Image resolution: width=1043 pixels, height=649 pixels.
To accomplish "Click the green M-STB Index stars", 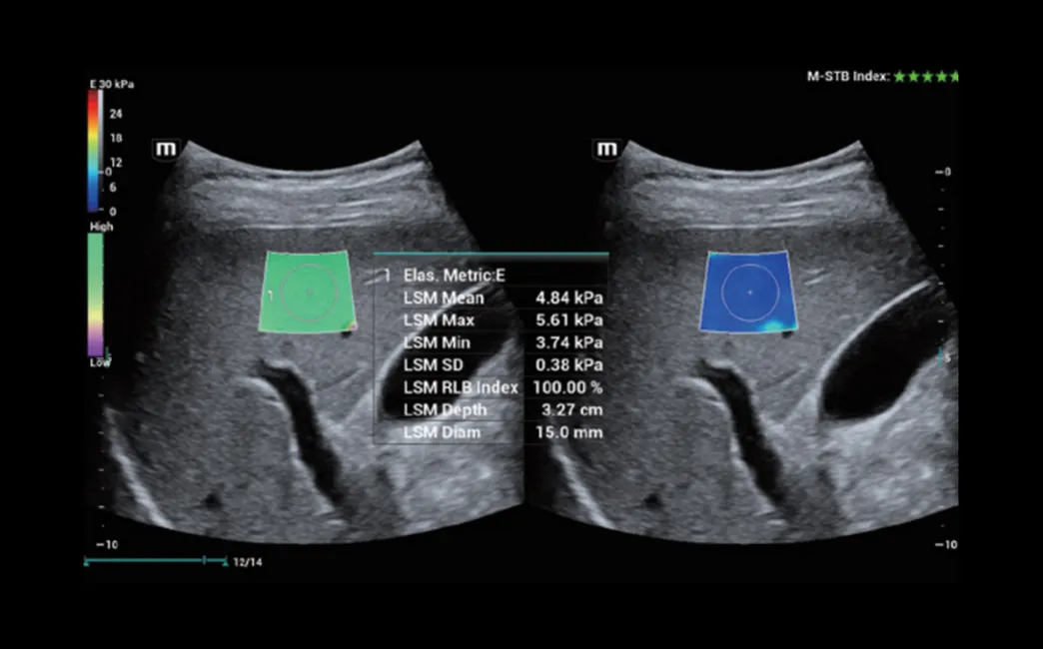I will coord(925,76).
